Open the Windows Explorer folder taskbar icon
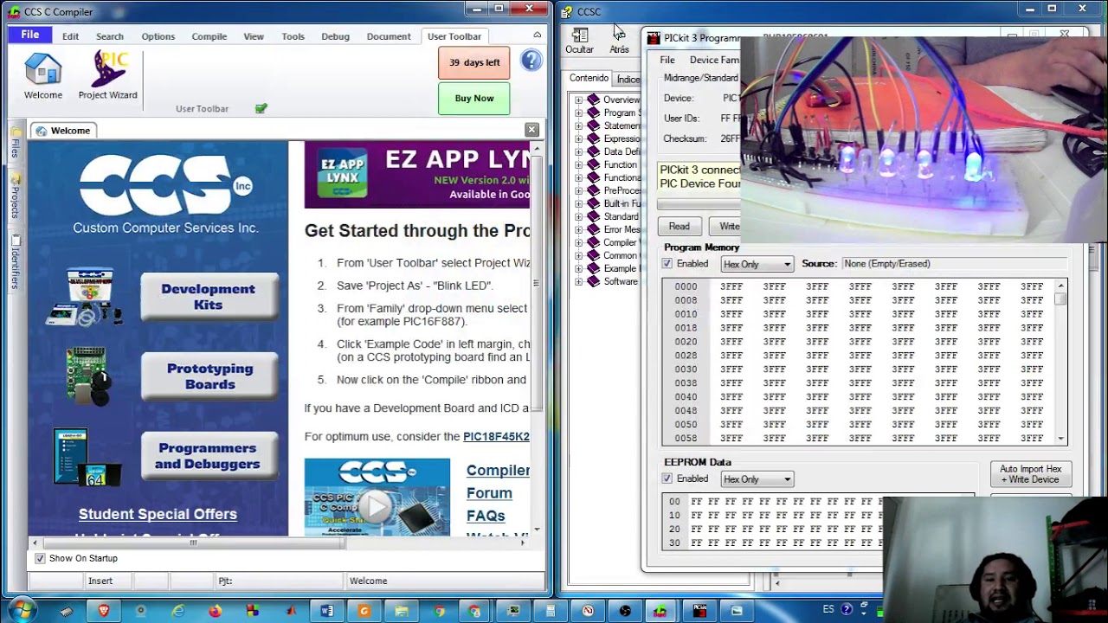Screen dimensions: 1108x623 pyautogui.click(x=401, y=610)
